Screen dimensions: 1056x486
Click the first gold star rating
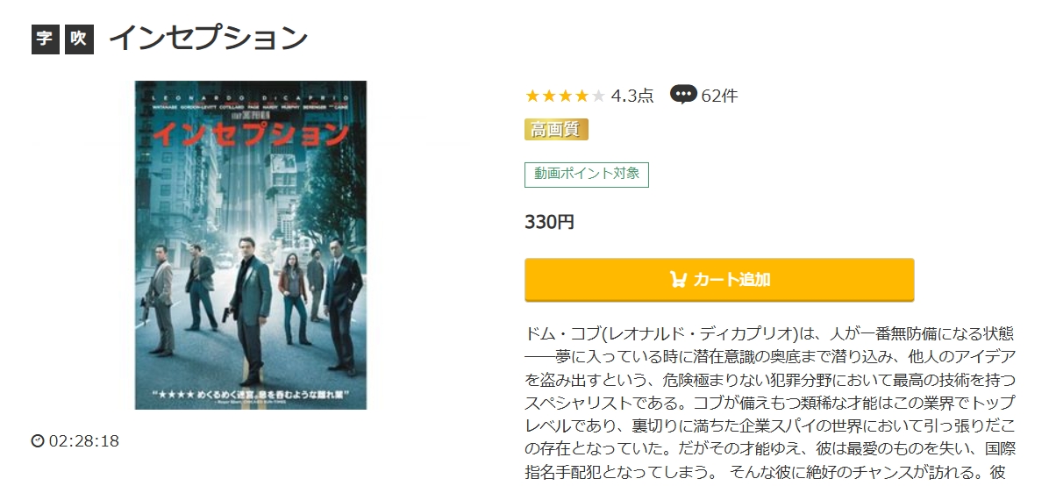point(532,96)
